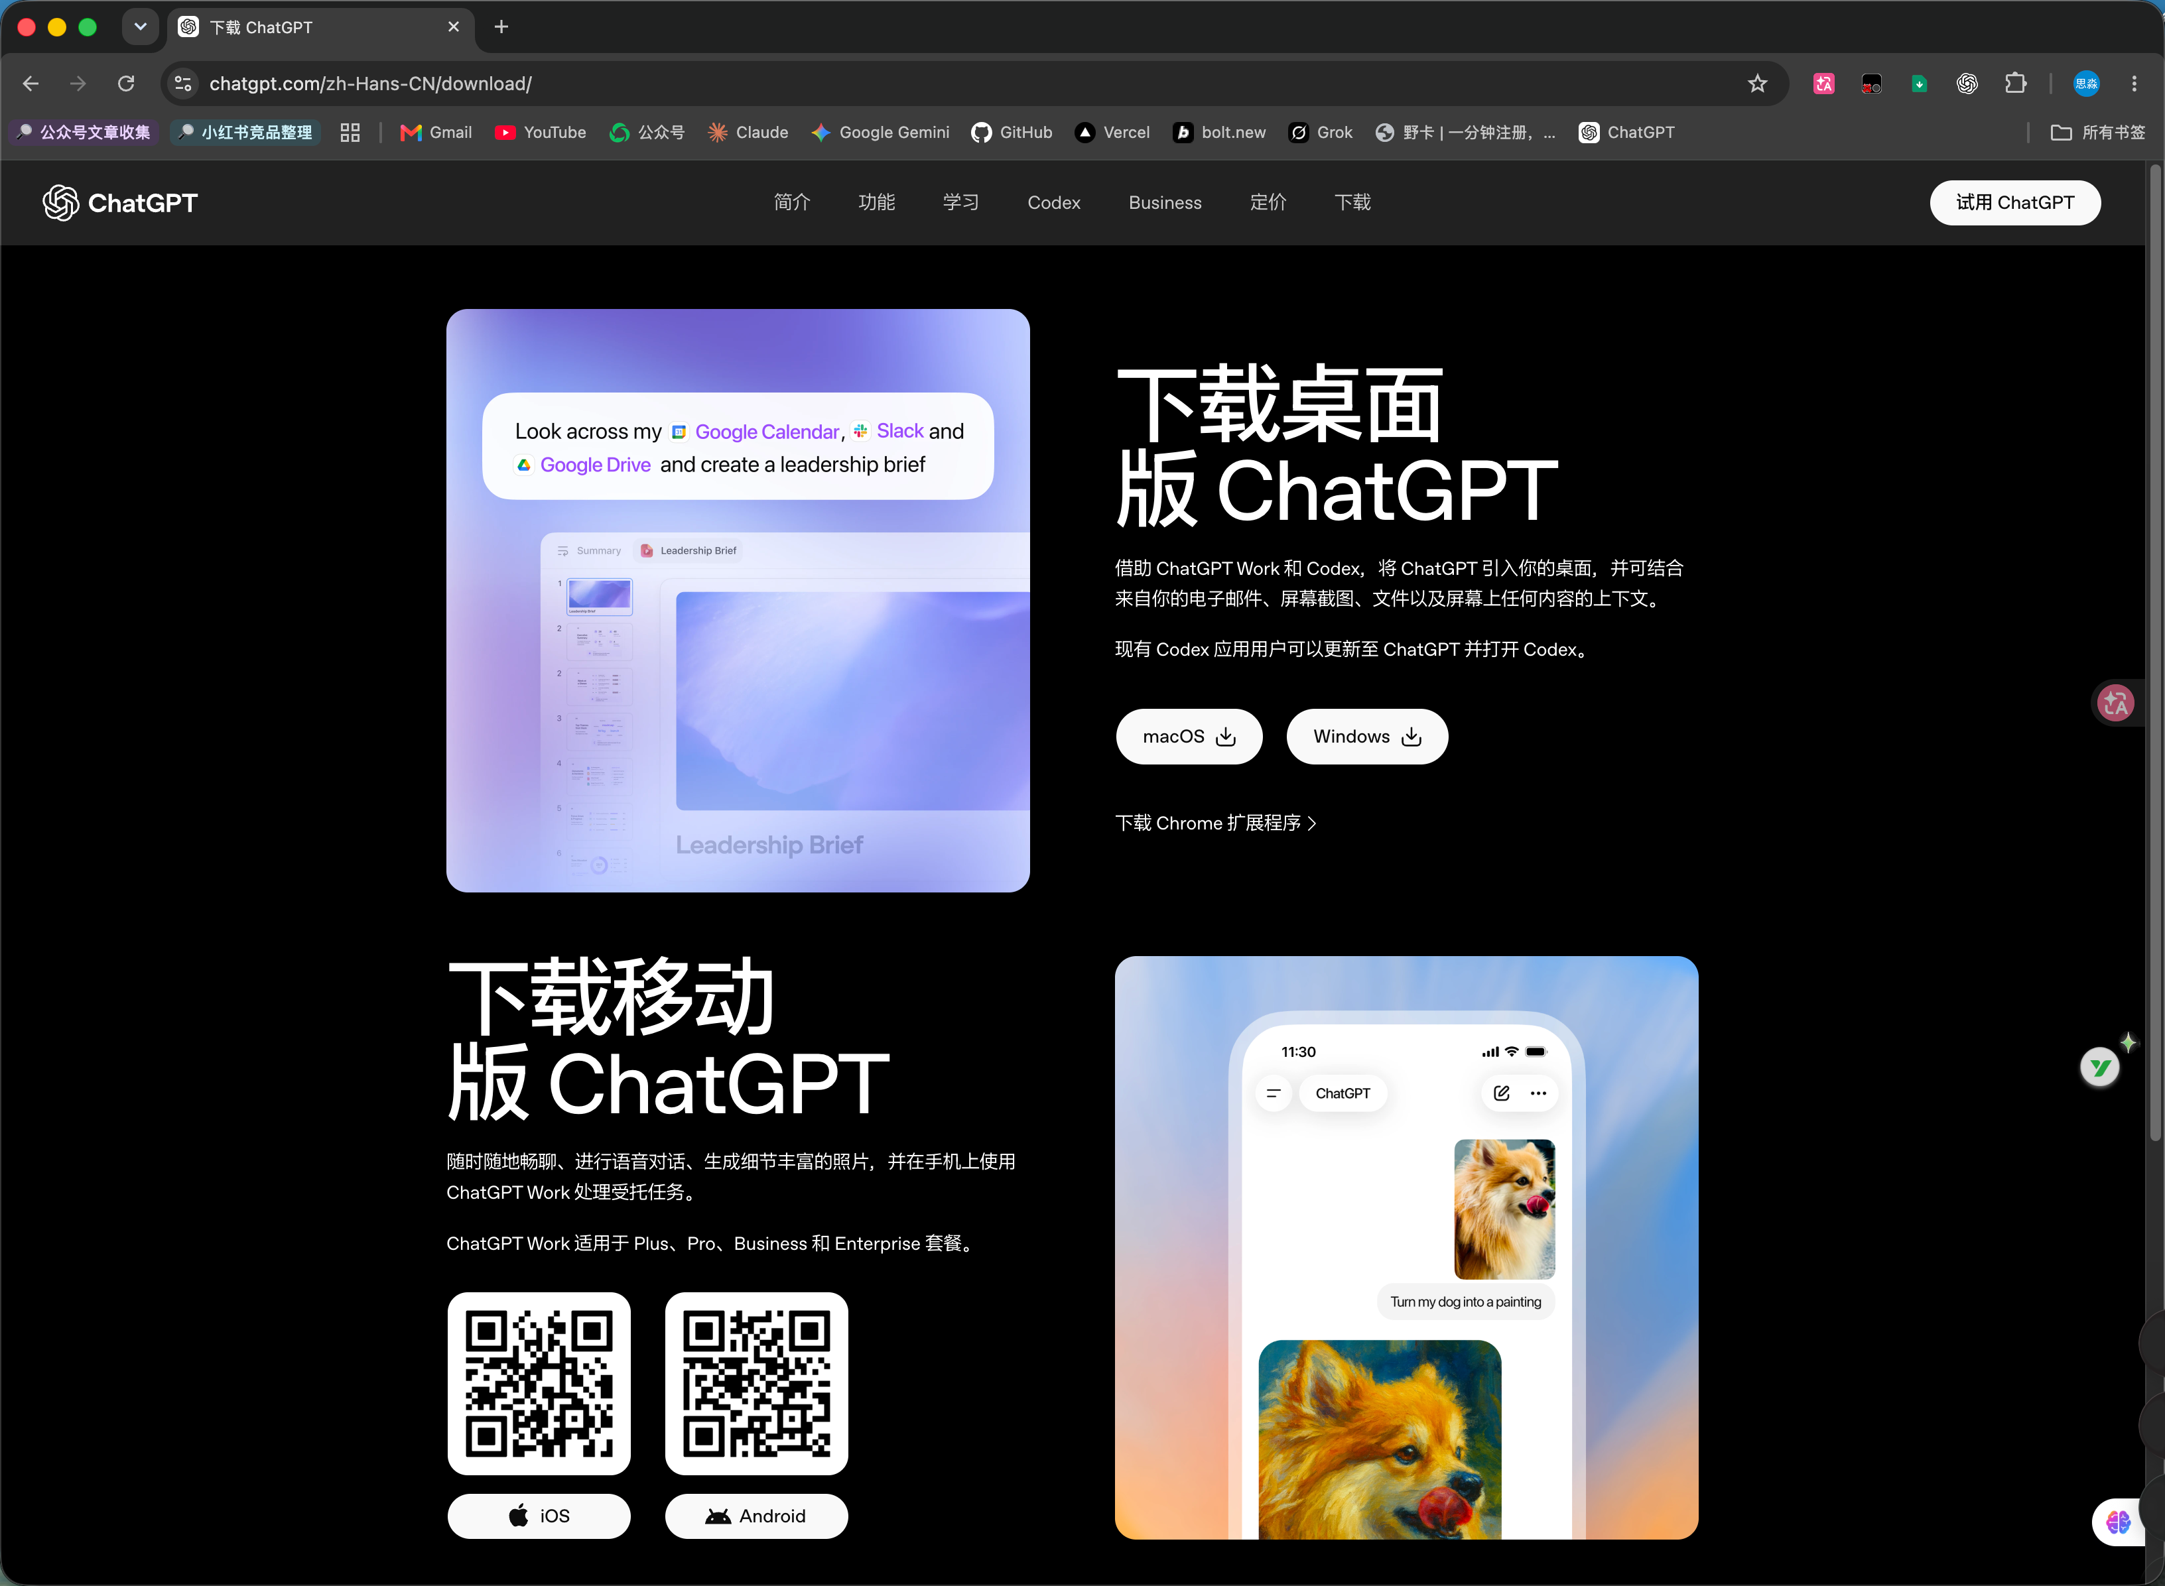Image resolution: width=2165 pixels, height=1586 pixels.
Task: Select the Business navigation item
Action: [1165, 203]
